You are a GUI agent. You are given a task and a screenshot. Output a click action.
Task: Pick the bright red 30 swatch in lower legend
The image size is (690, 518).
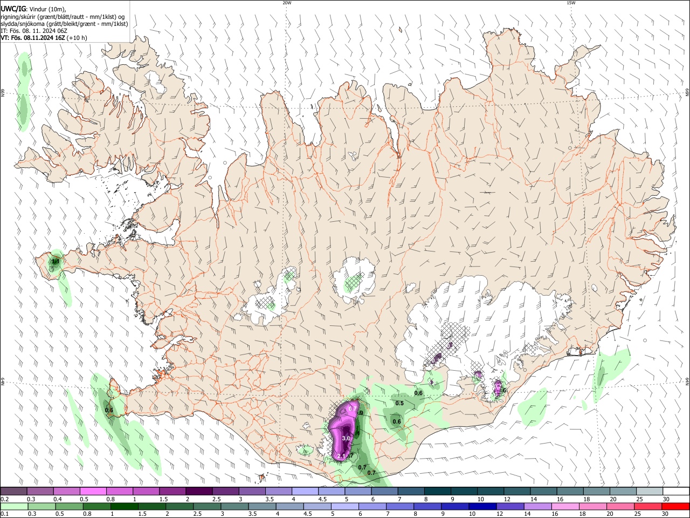coord(676,506)
